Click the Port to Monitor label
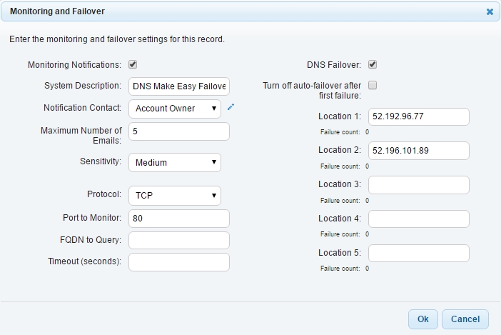Image resolution: width=501 pixels, height=335 pixels. (92, 218)
